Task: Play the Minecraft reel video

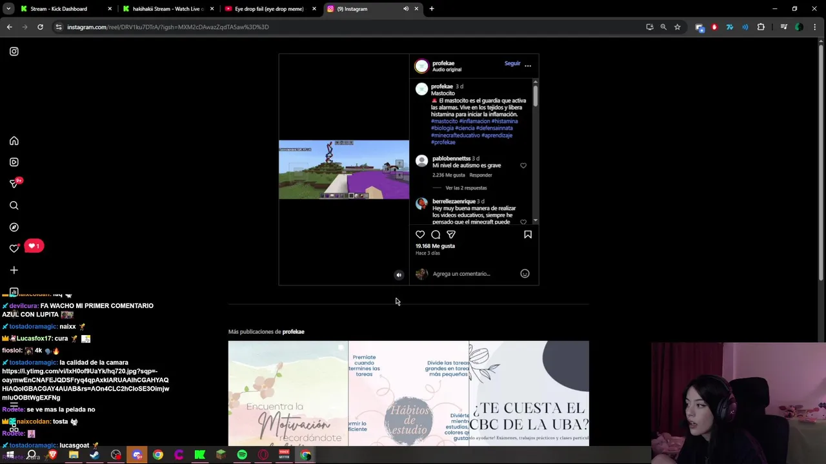Action: tap(344, 169)
